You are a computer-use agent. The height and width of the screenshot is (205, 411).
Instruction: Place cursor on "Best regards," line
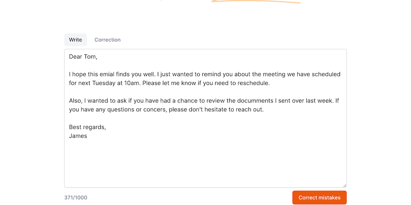87,127
